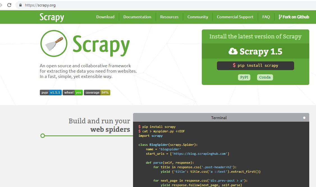Click the pypi v1.5.1 version badge
316x187 pixels.
(x=51, y=92)
